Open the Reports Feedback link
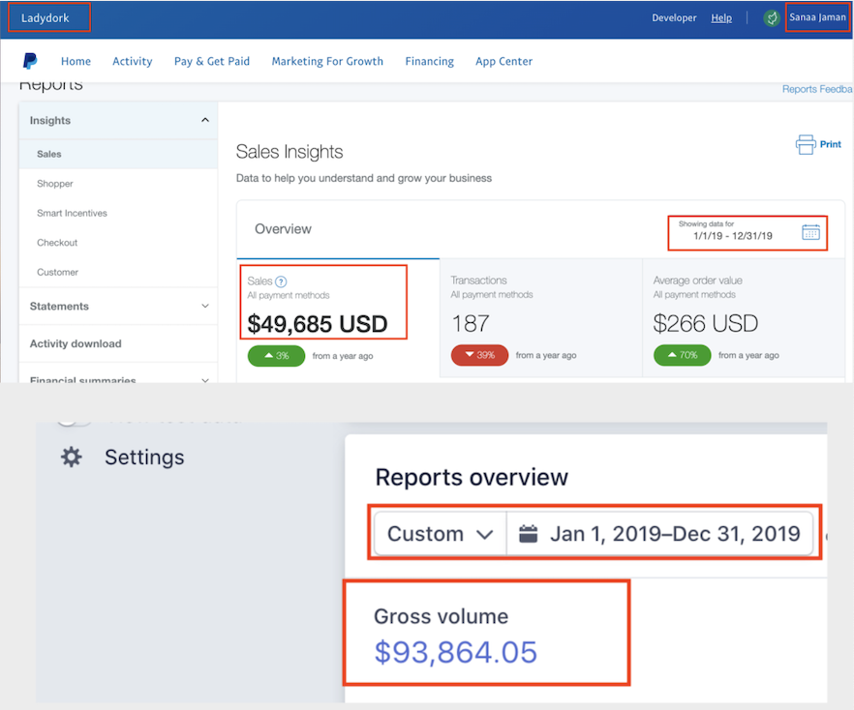Viewport: 854px width, 710px height. (817, 89)
